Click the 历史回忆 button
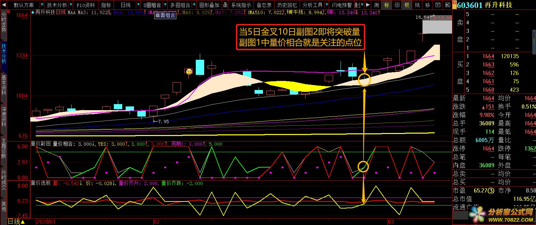 pyautogui.click(x=287, y=5)
